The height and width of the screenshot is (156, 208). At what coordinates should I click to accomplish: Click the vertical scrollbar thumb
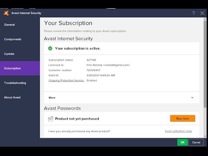pyautogui.click(x=205, y=64)
